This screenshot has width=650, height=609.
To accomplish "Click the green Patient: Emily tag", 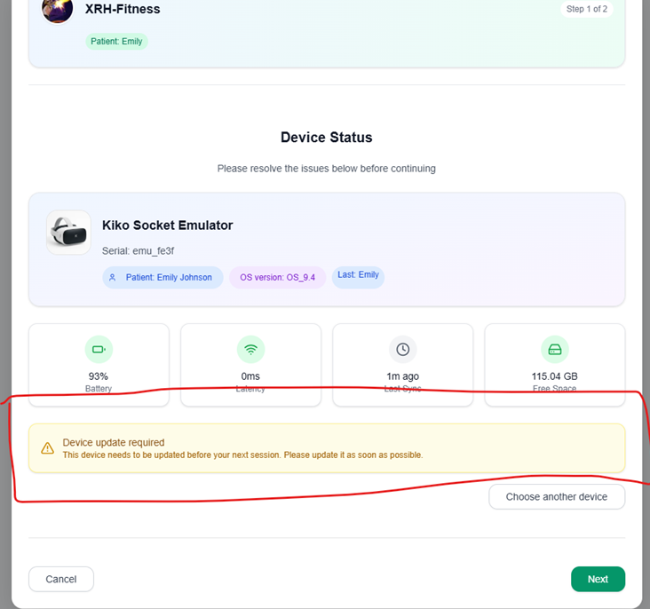I will 116,42.
